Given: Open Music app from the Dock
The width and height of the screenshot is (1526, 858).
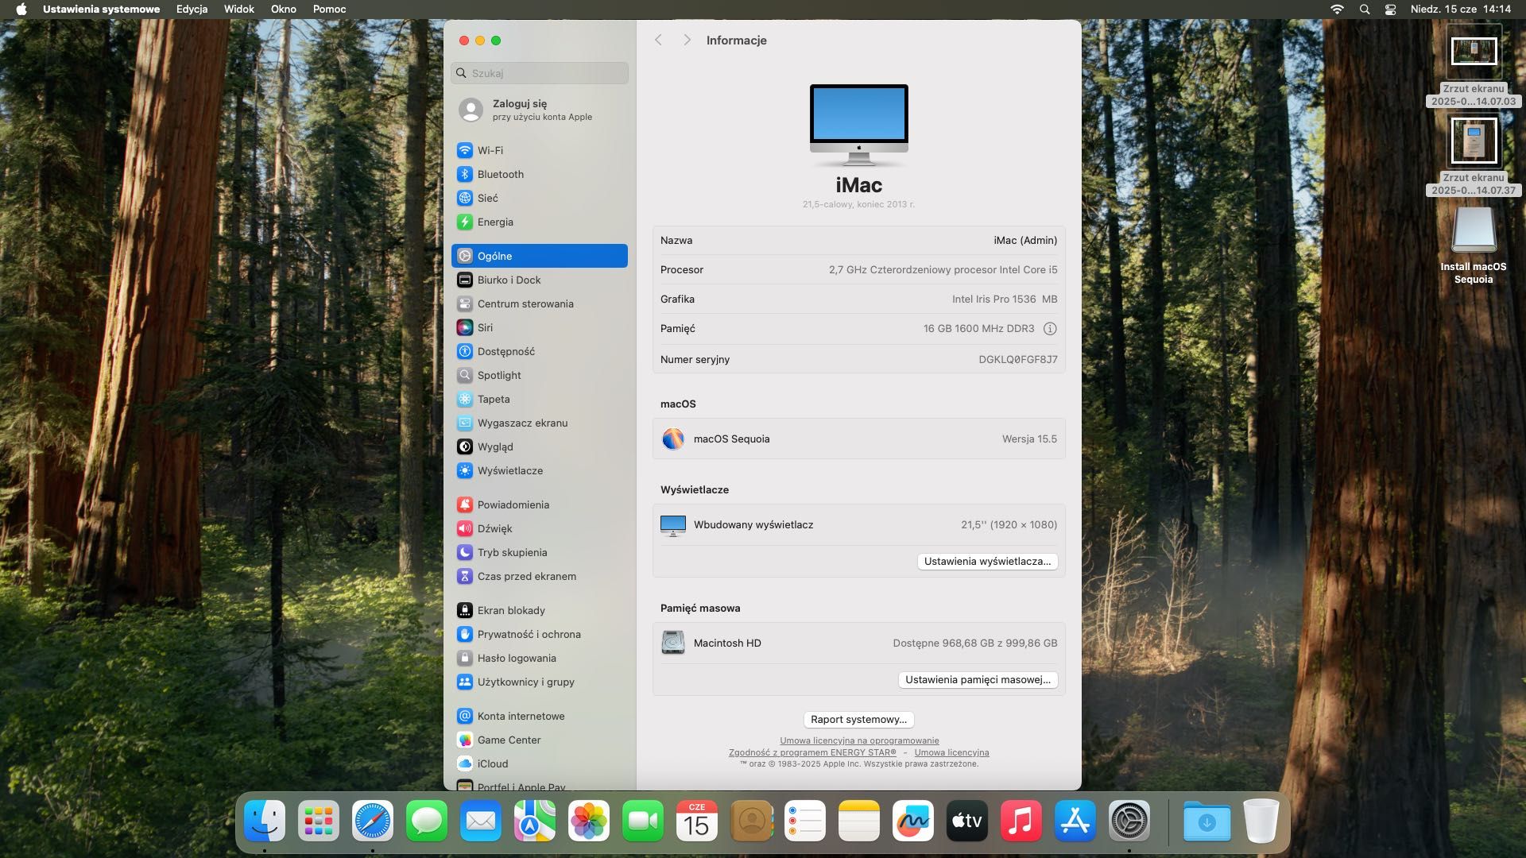Looking at the screenshot, I should (x=1021, y=821).
